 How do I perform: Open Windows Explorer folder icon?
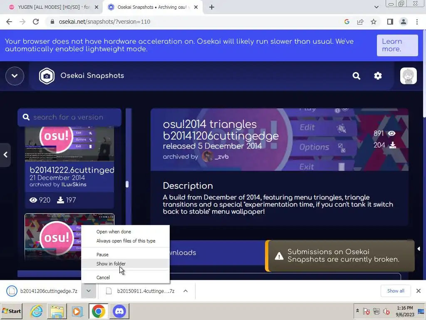coord(57,311)
